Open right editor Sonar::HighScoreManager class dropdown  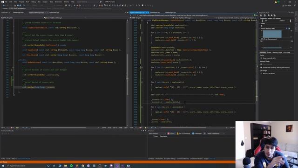194,18
